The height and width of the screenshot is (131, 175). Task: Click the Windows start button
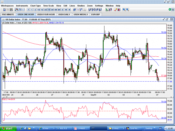8,128
